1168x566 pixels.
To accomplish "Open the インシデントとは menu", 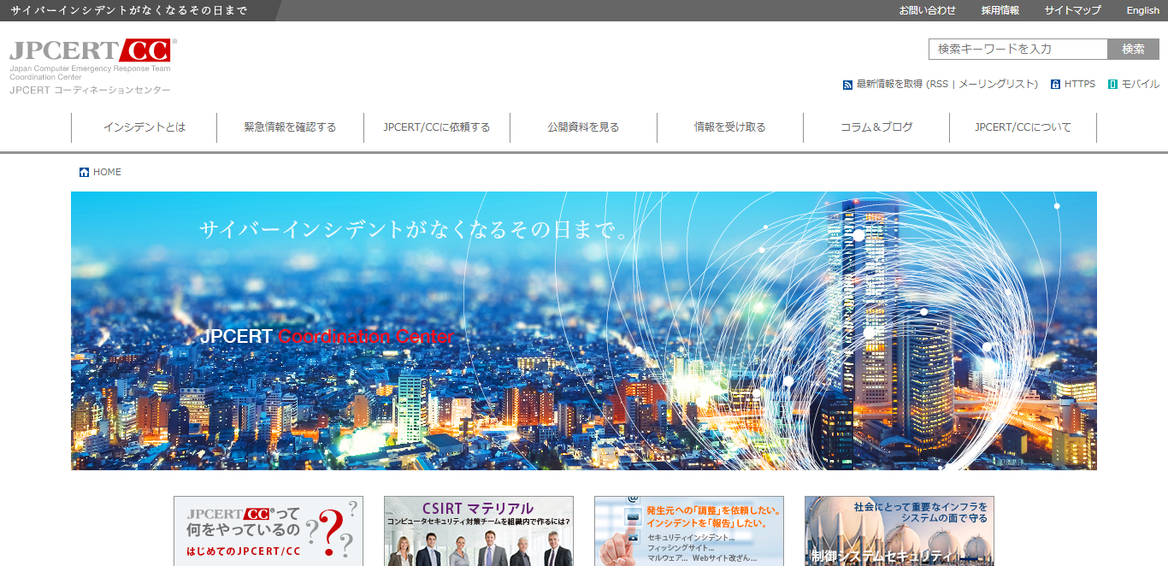I will [145, 127].
